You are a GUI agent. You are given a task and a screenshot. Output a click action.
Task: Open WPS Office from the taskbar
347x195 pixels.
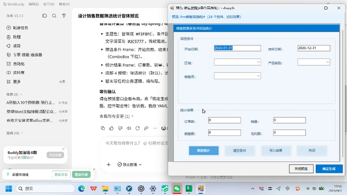point(93,188)
